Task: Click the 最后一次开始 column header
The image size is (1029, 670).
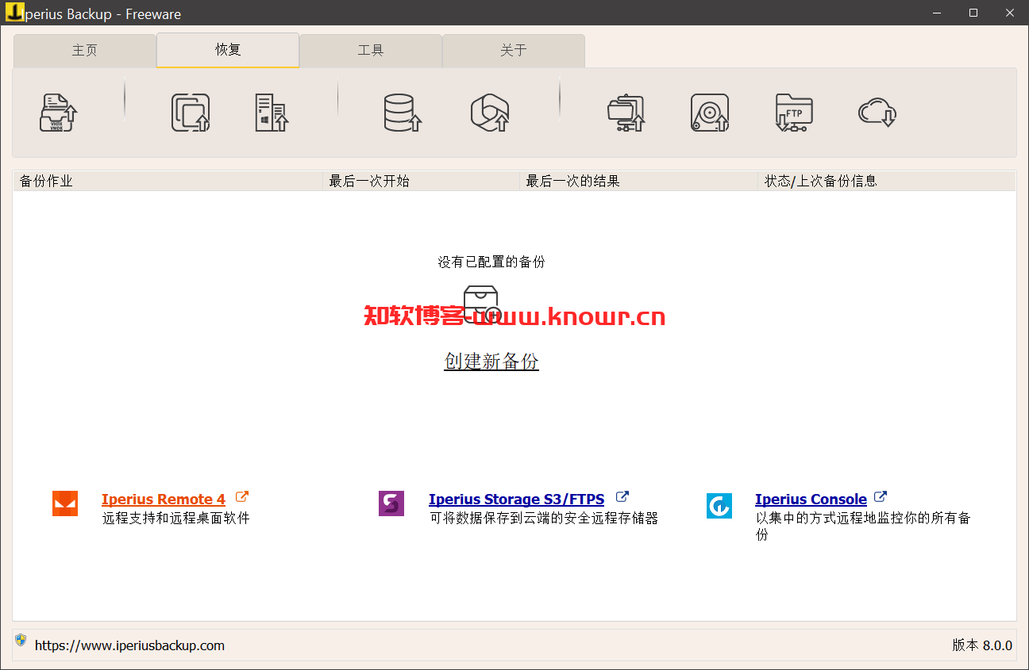Action: [421, 181]
